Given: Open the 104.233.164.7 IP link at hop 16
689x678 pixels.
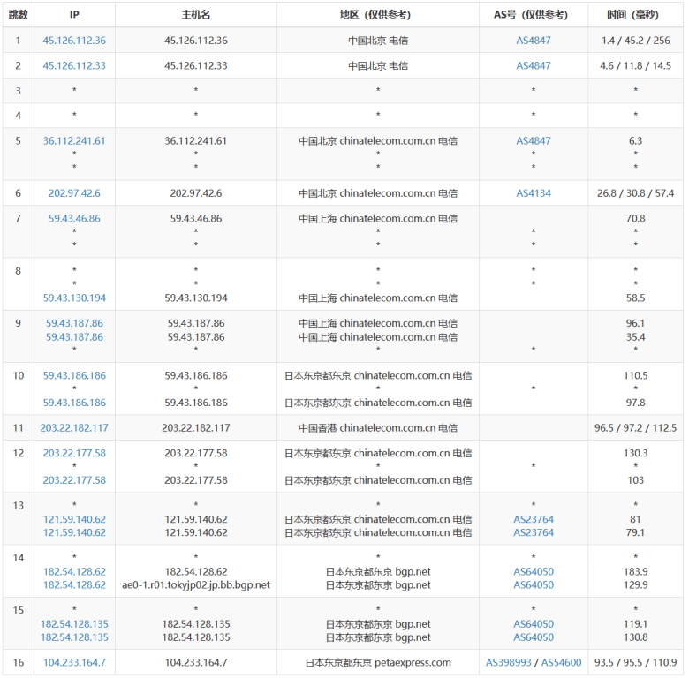Looking at the screenshot, I should (74, 663).
